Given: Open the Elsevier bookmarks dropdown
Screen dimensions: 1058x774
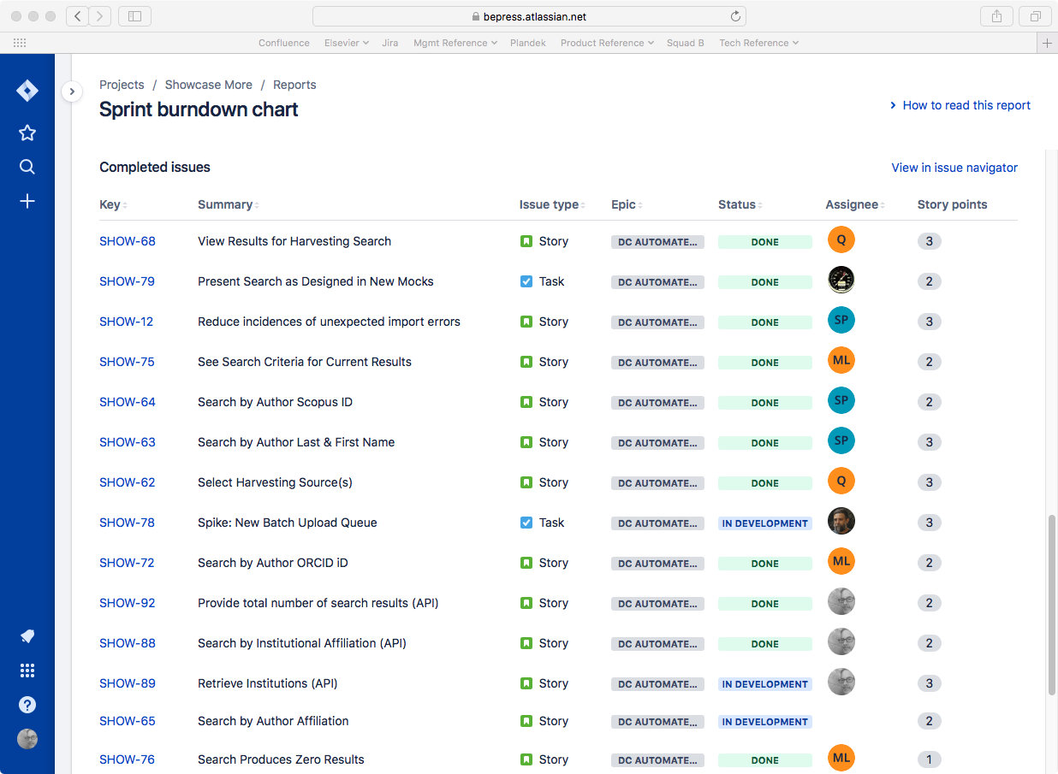Looking at the screenshot, I should (x=347, y=43).
